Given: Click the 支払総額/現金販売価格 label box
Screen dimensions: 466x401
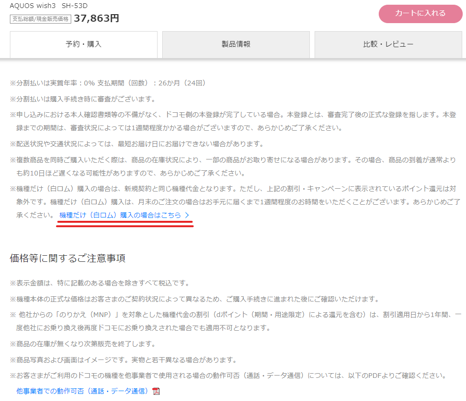Looking at the screenshot, I should click(41, 19).
